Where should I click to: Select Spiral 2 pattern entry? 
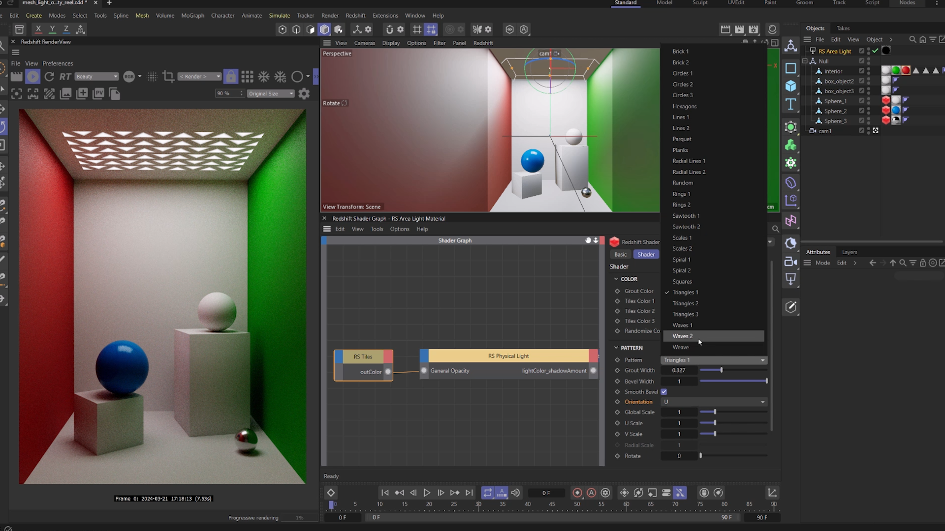point(714,270)
